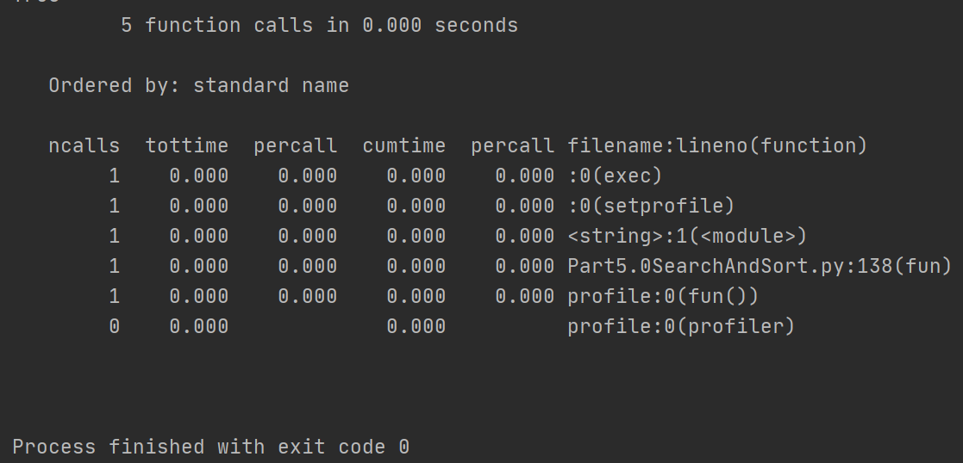This screenshot has width=963, height=463.
Task: Click the 'profile:0(fun())' row entry
Action: (663, 296)
